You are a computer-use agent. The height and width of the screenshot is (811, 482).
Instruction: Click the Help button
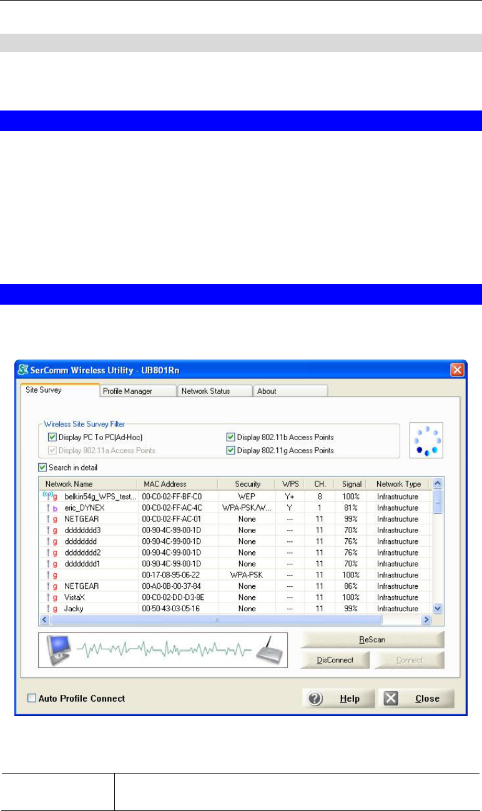[340, 698]
